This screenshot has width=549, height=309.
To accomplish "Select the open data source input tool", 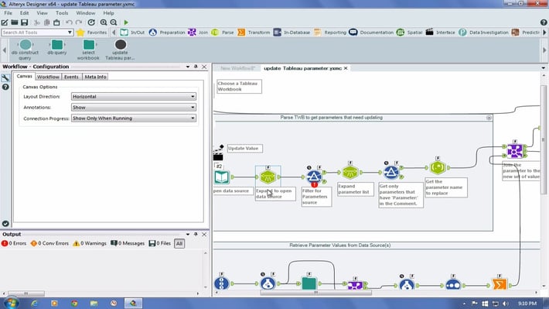I will (222, 177).
